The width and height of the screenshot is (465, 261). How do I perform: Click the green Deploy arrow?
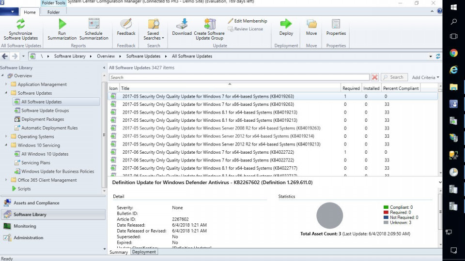coord(286,24)
